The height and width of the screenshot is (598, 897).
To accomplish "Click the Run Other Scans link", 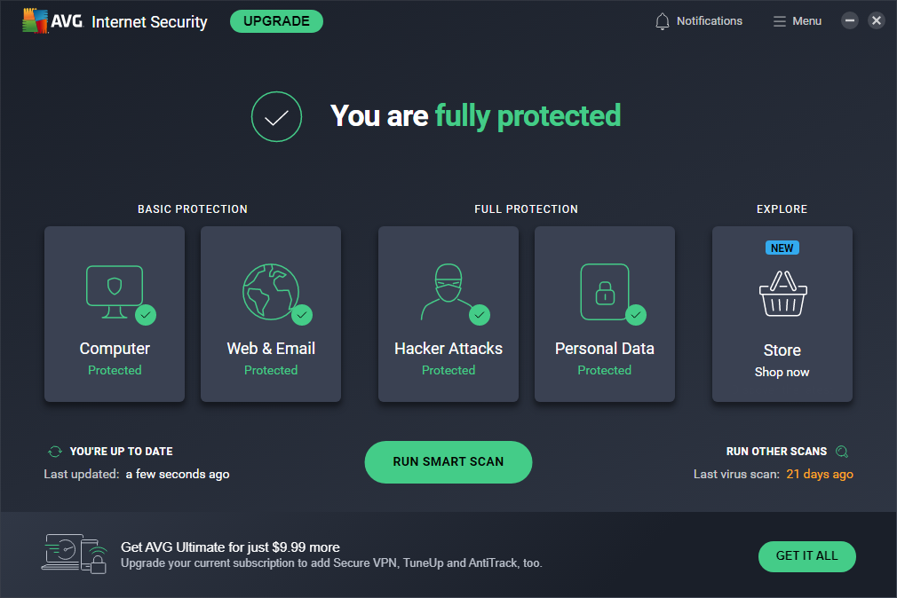I will click(776, 452).
